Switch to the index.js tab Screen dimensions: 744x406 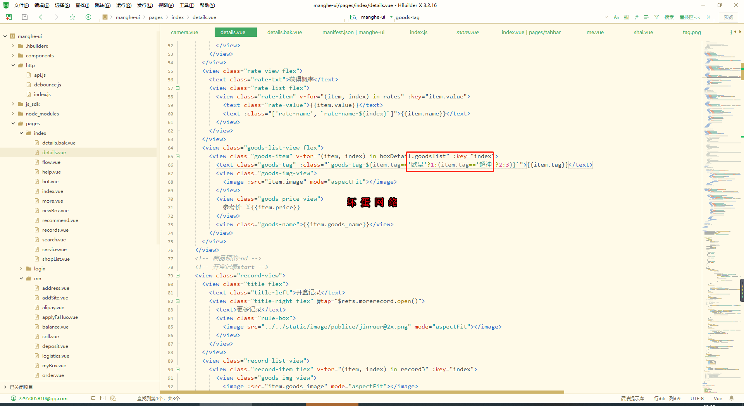(x=418, y=32)
